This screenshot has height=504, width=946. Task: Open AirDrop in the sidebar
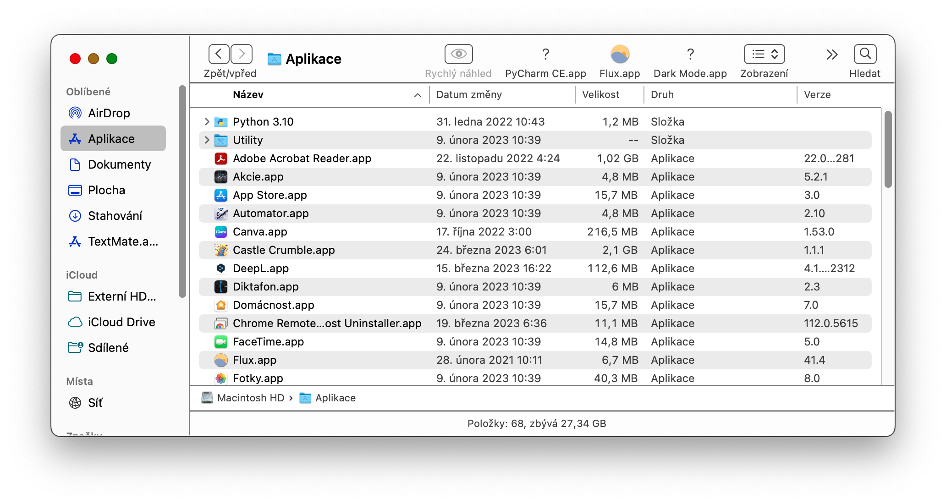109,113
